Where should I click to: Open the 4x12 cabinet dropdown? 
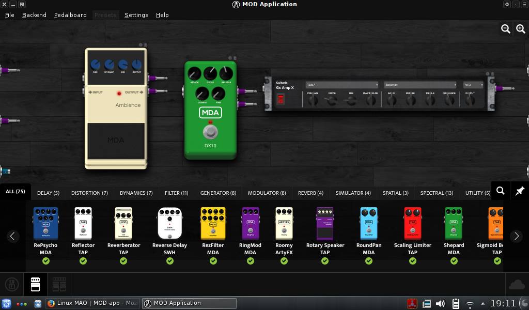[x=473, y=85]
